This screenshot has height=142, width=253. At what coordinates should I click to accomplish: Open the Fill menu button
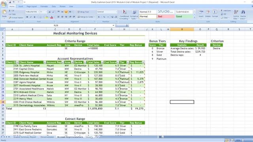coord(224,14)
